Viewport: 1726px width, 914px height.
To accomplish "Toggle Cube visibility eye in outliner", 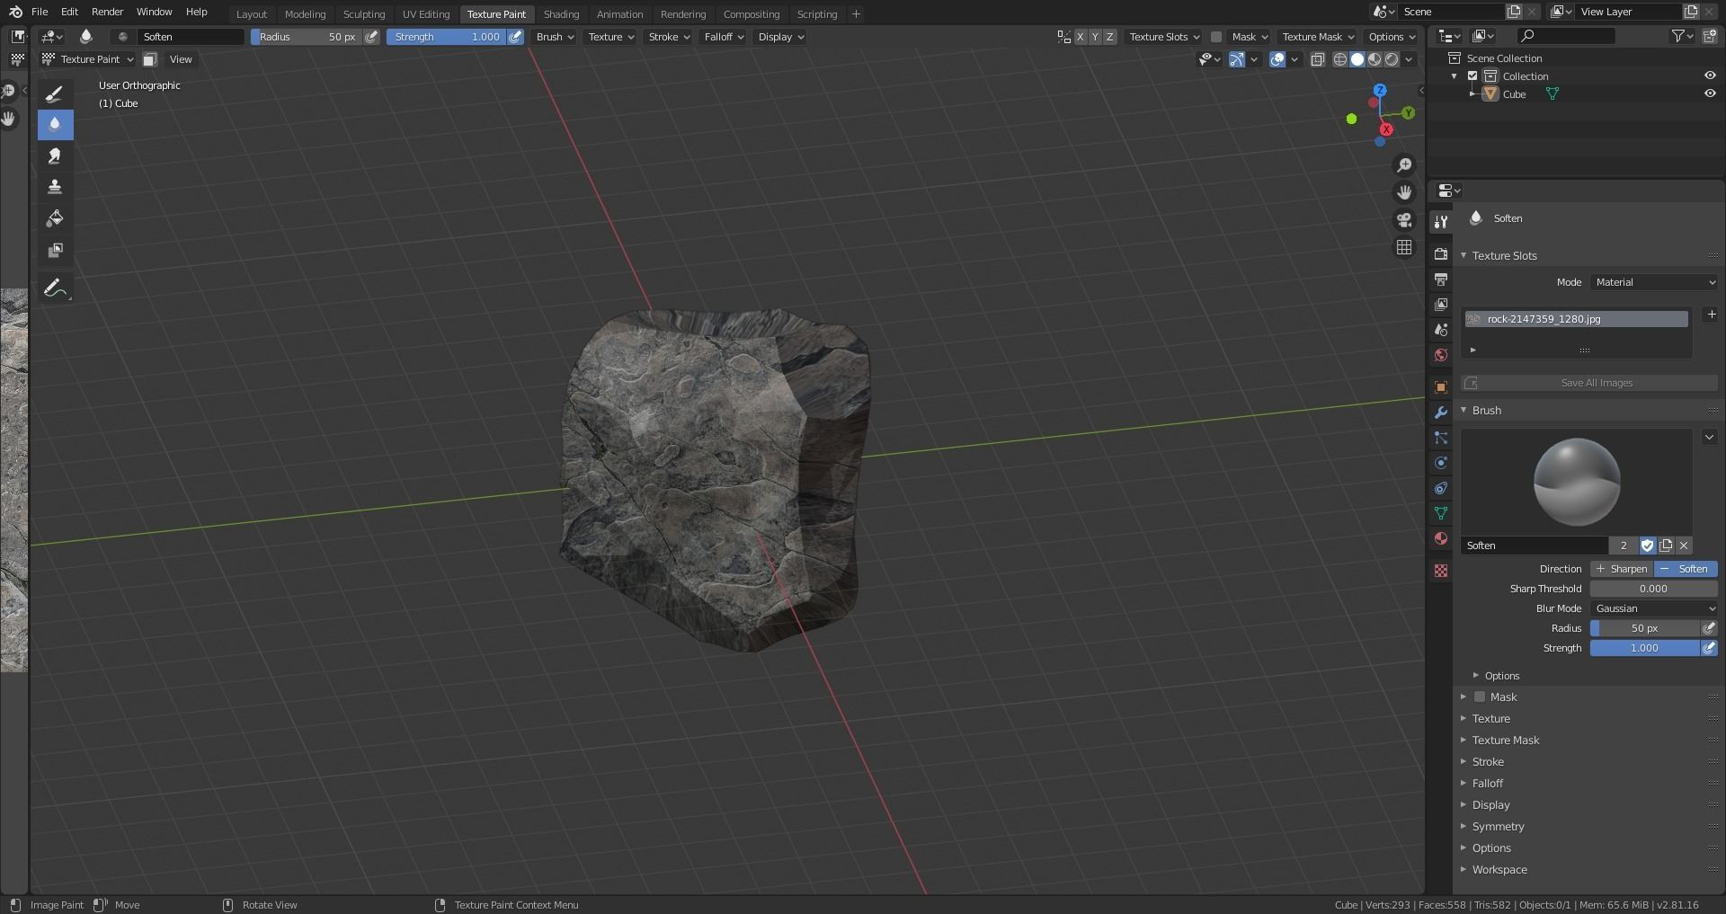I will pyautogui.click(x=1710, y=93).
